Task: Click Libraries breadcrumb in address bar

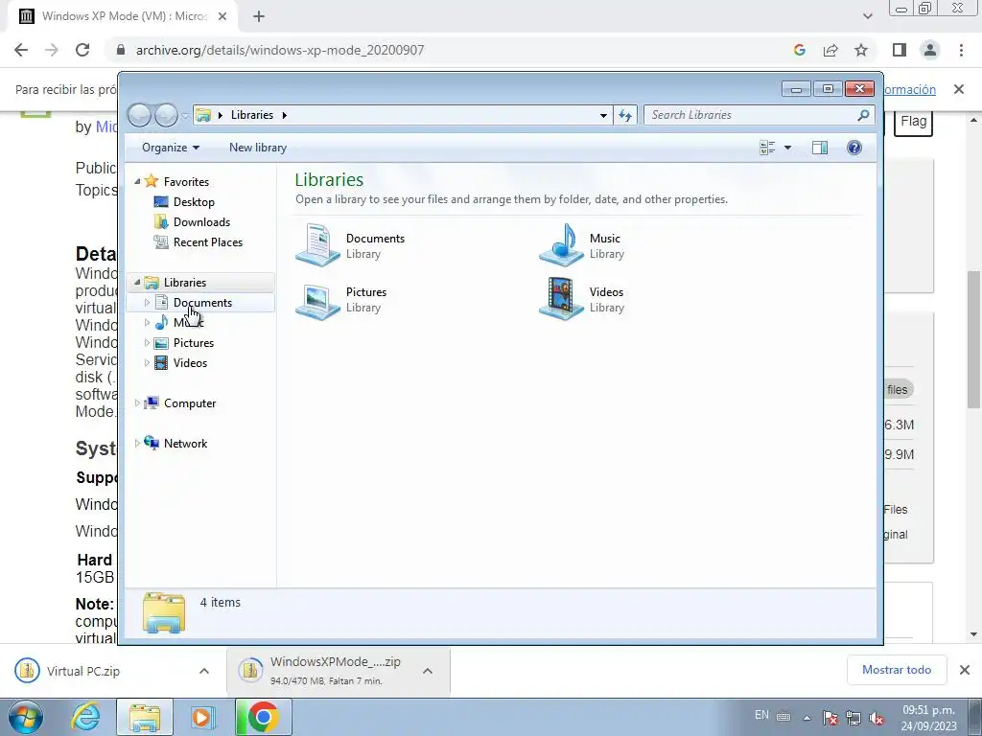Action: click(x=252, y=115)
